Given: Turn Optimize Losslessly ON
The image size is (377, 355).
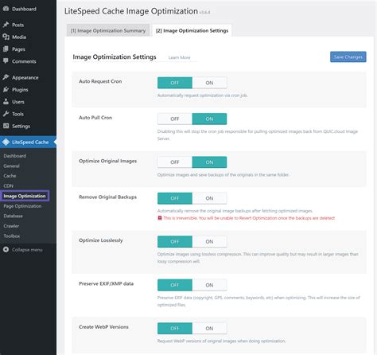Looking at the screenshot, I should click(x=209, y=241).
